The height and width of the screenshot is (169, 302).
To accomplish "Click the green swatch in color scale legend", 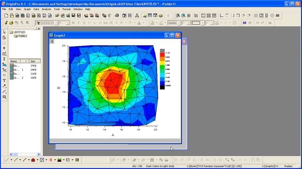I will (x=162, y=67).
